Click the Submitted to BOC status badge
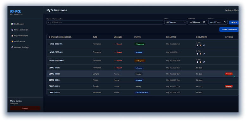 (x=142, y=93)
